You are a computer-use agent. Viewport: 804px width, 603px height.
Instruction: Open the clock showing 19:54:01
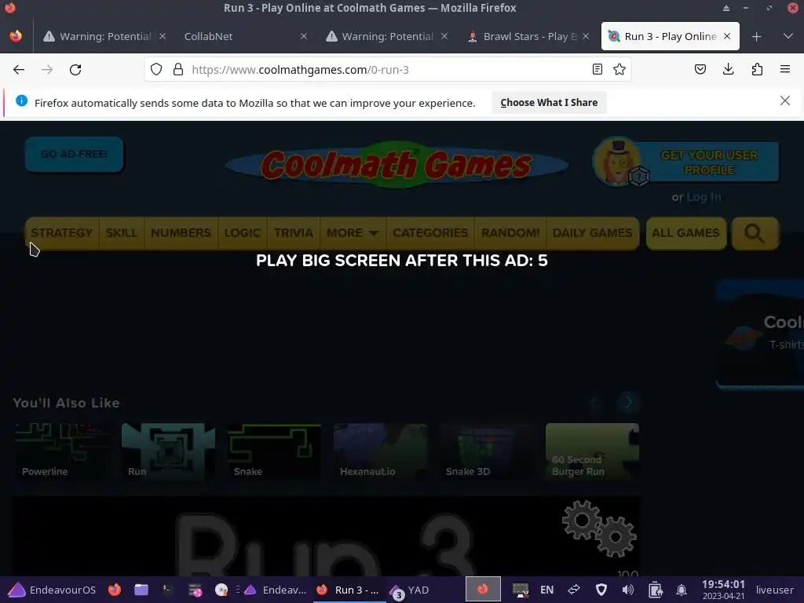pyautogui.click(x=723, y=590)
